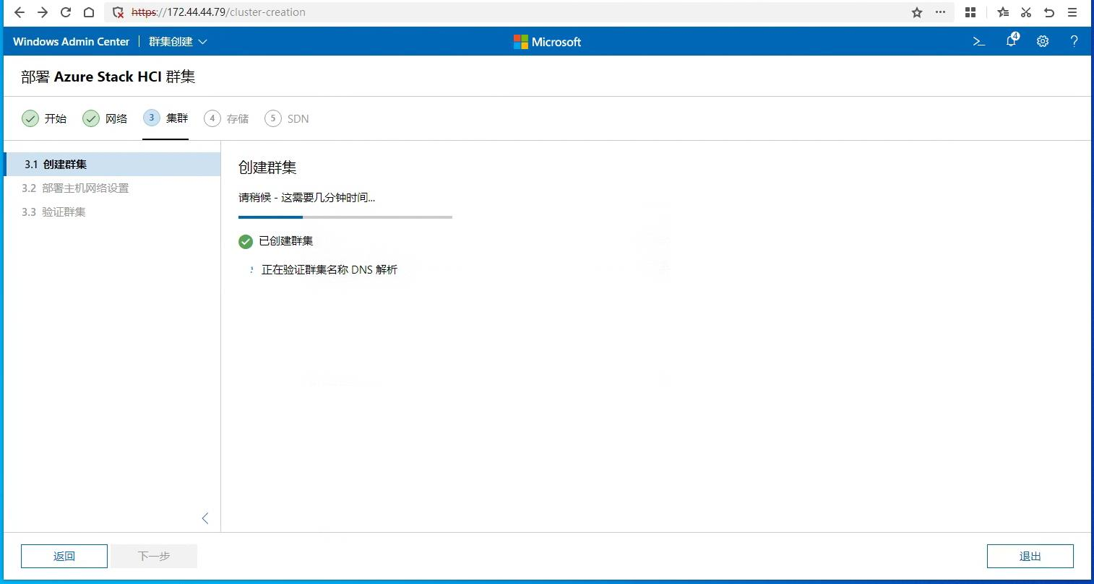Image resolution: width=1094 pixels, height=584 pixels.
Task: Select step 3 集群 tab
Action: point(165,118)
